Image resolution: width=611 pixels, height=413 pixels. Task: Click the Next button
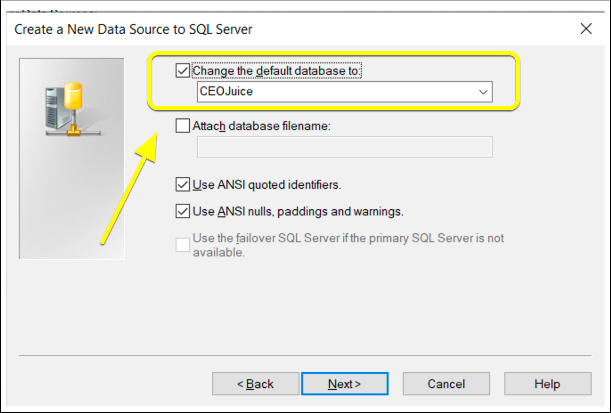point(345,384)
